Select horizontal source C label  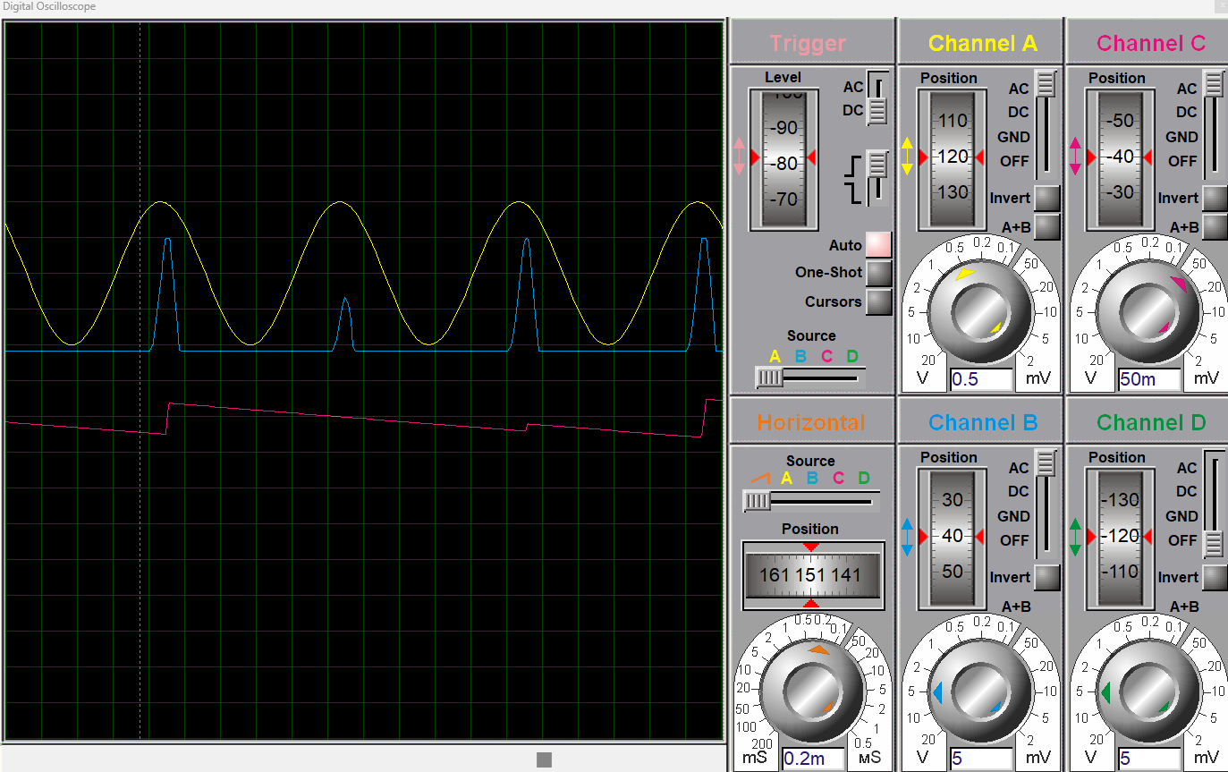[x=838, y=478]
